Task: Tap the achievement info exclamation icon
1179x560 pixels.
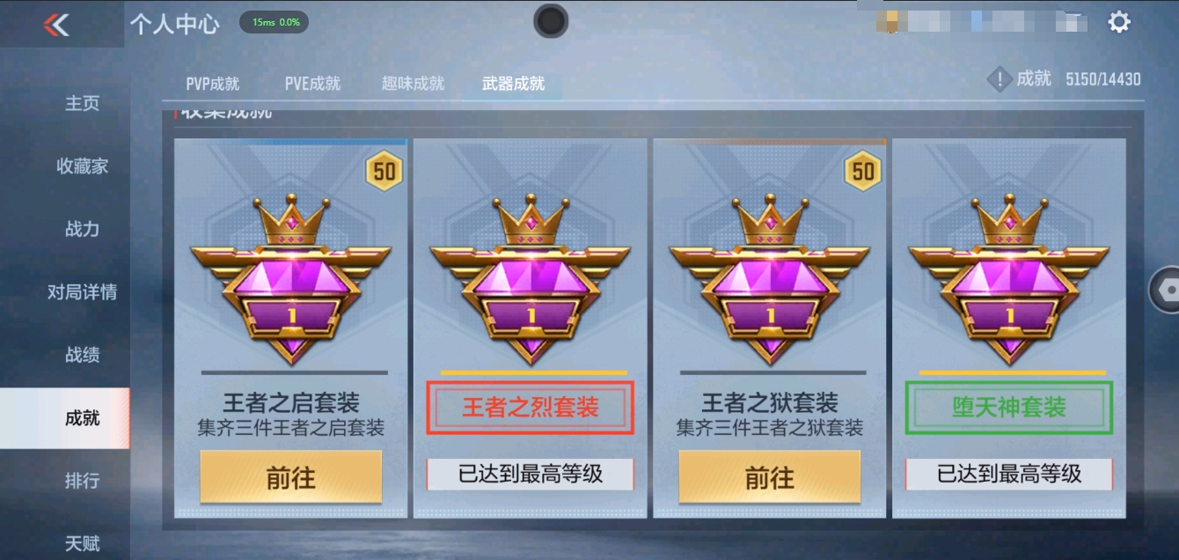Action: 999,79
